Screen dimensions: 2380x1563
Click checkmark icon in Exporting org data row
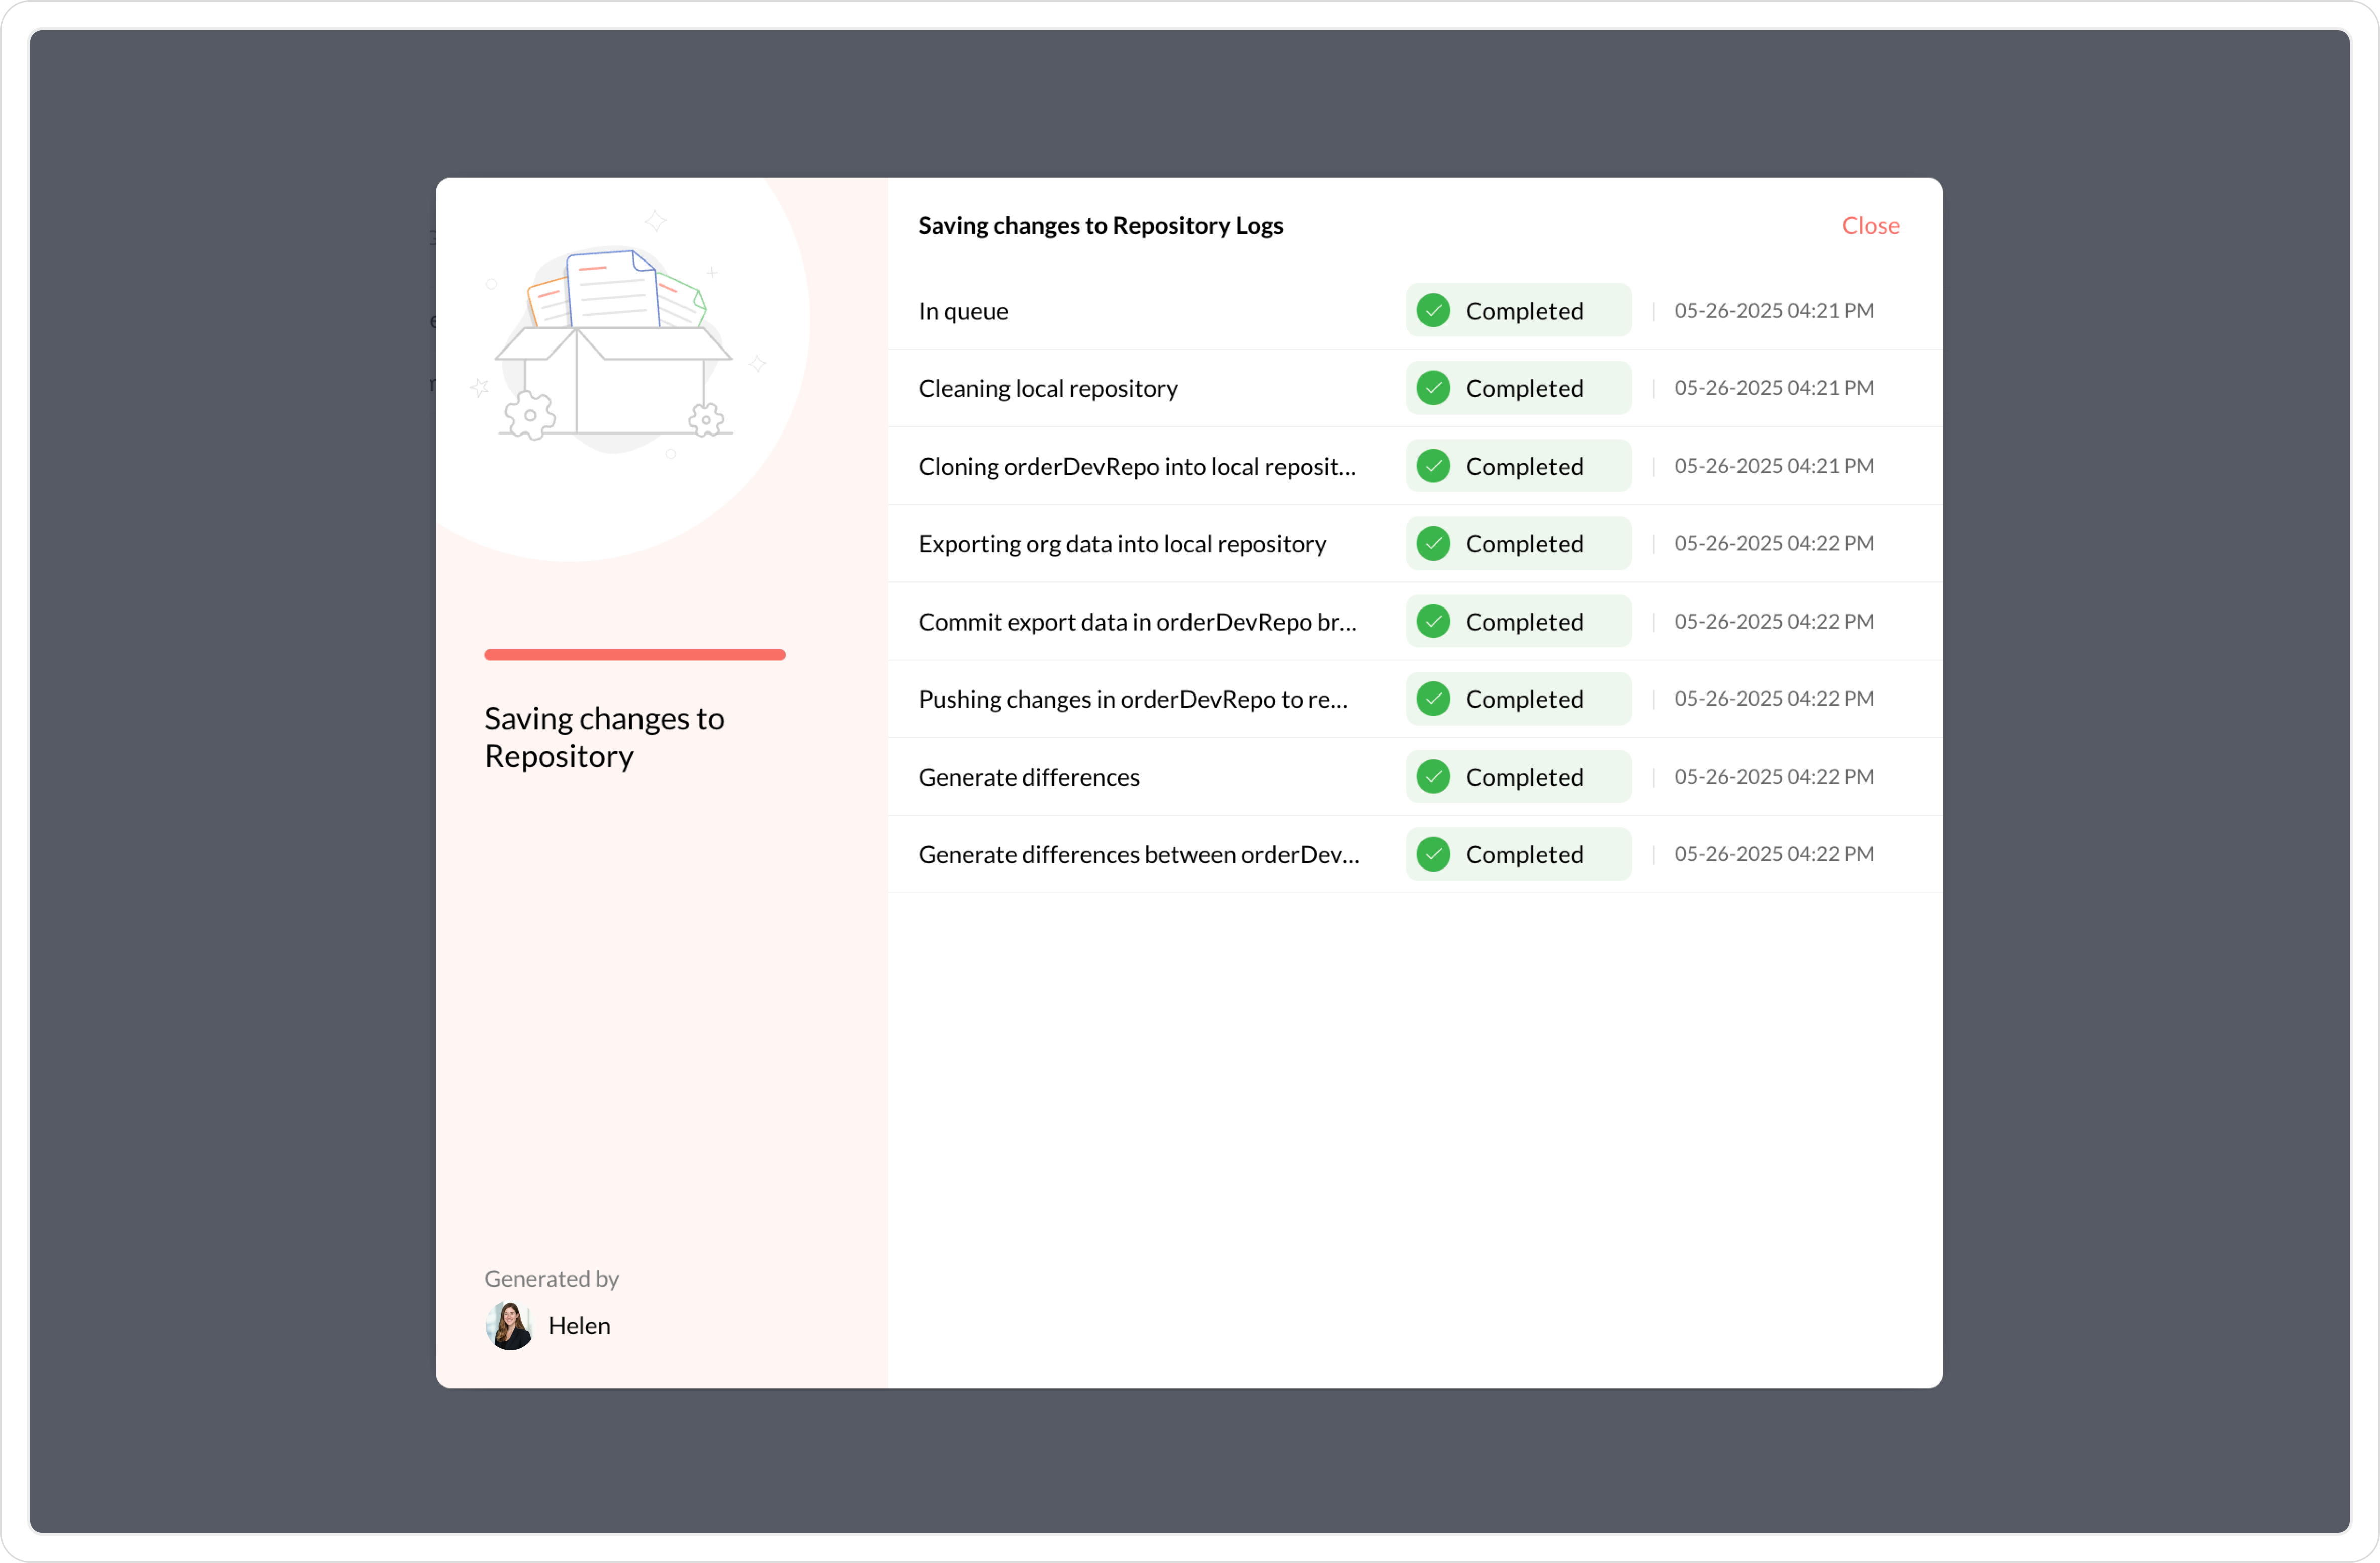pyautogui.click(x=1433, y=543)
